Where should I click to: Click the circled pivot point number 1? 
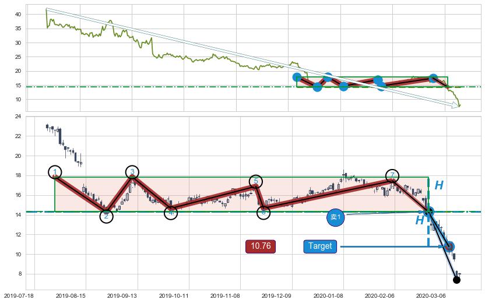[55, 172]
